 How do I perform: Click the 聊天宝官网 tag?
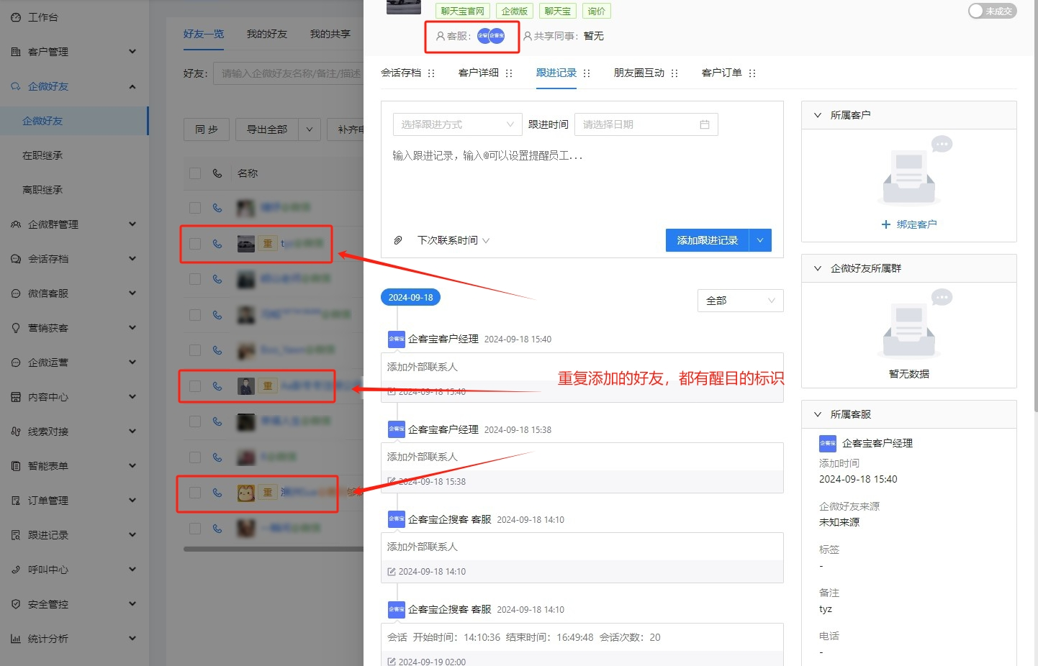click(x=463, y=11)
